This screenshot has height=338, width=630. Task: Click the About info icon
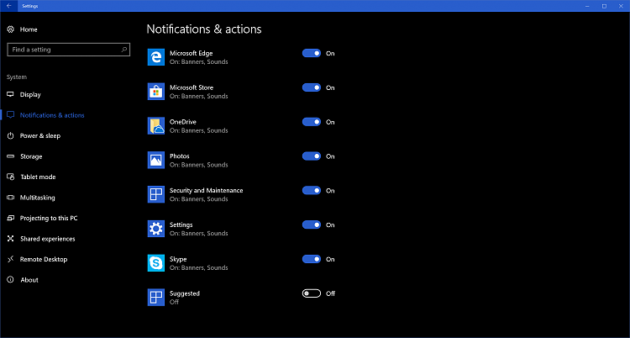pos(10,280)
